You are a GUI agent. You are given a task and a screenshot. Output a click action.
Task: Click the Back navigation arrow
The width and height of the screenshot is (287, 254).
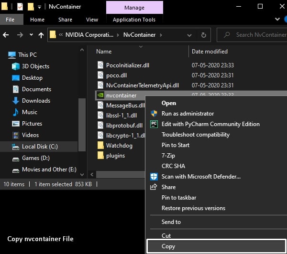click(x=6, y=35)
